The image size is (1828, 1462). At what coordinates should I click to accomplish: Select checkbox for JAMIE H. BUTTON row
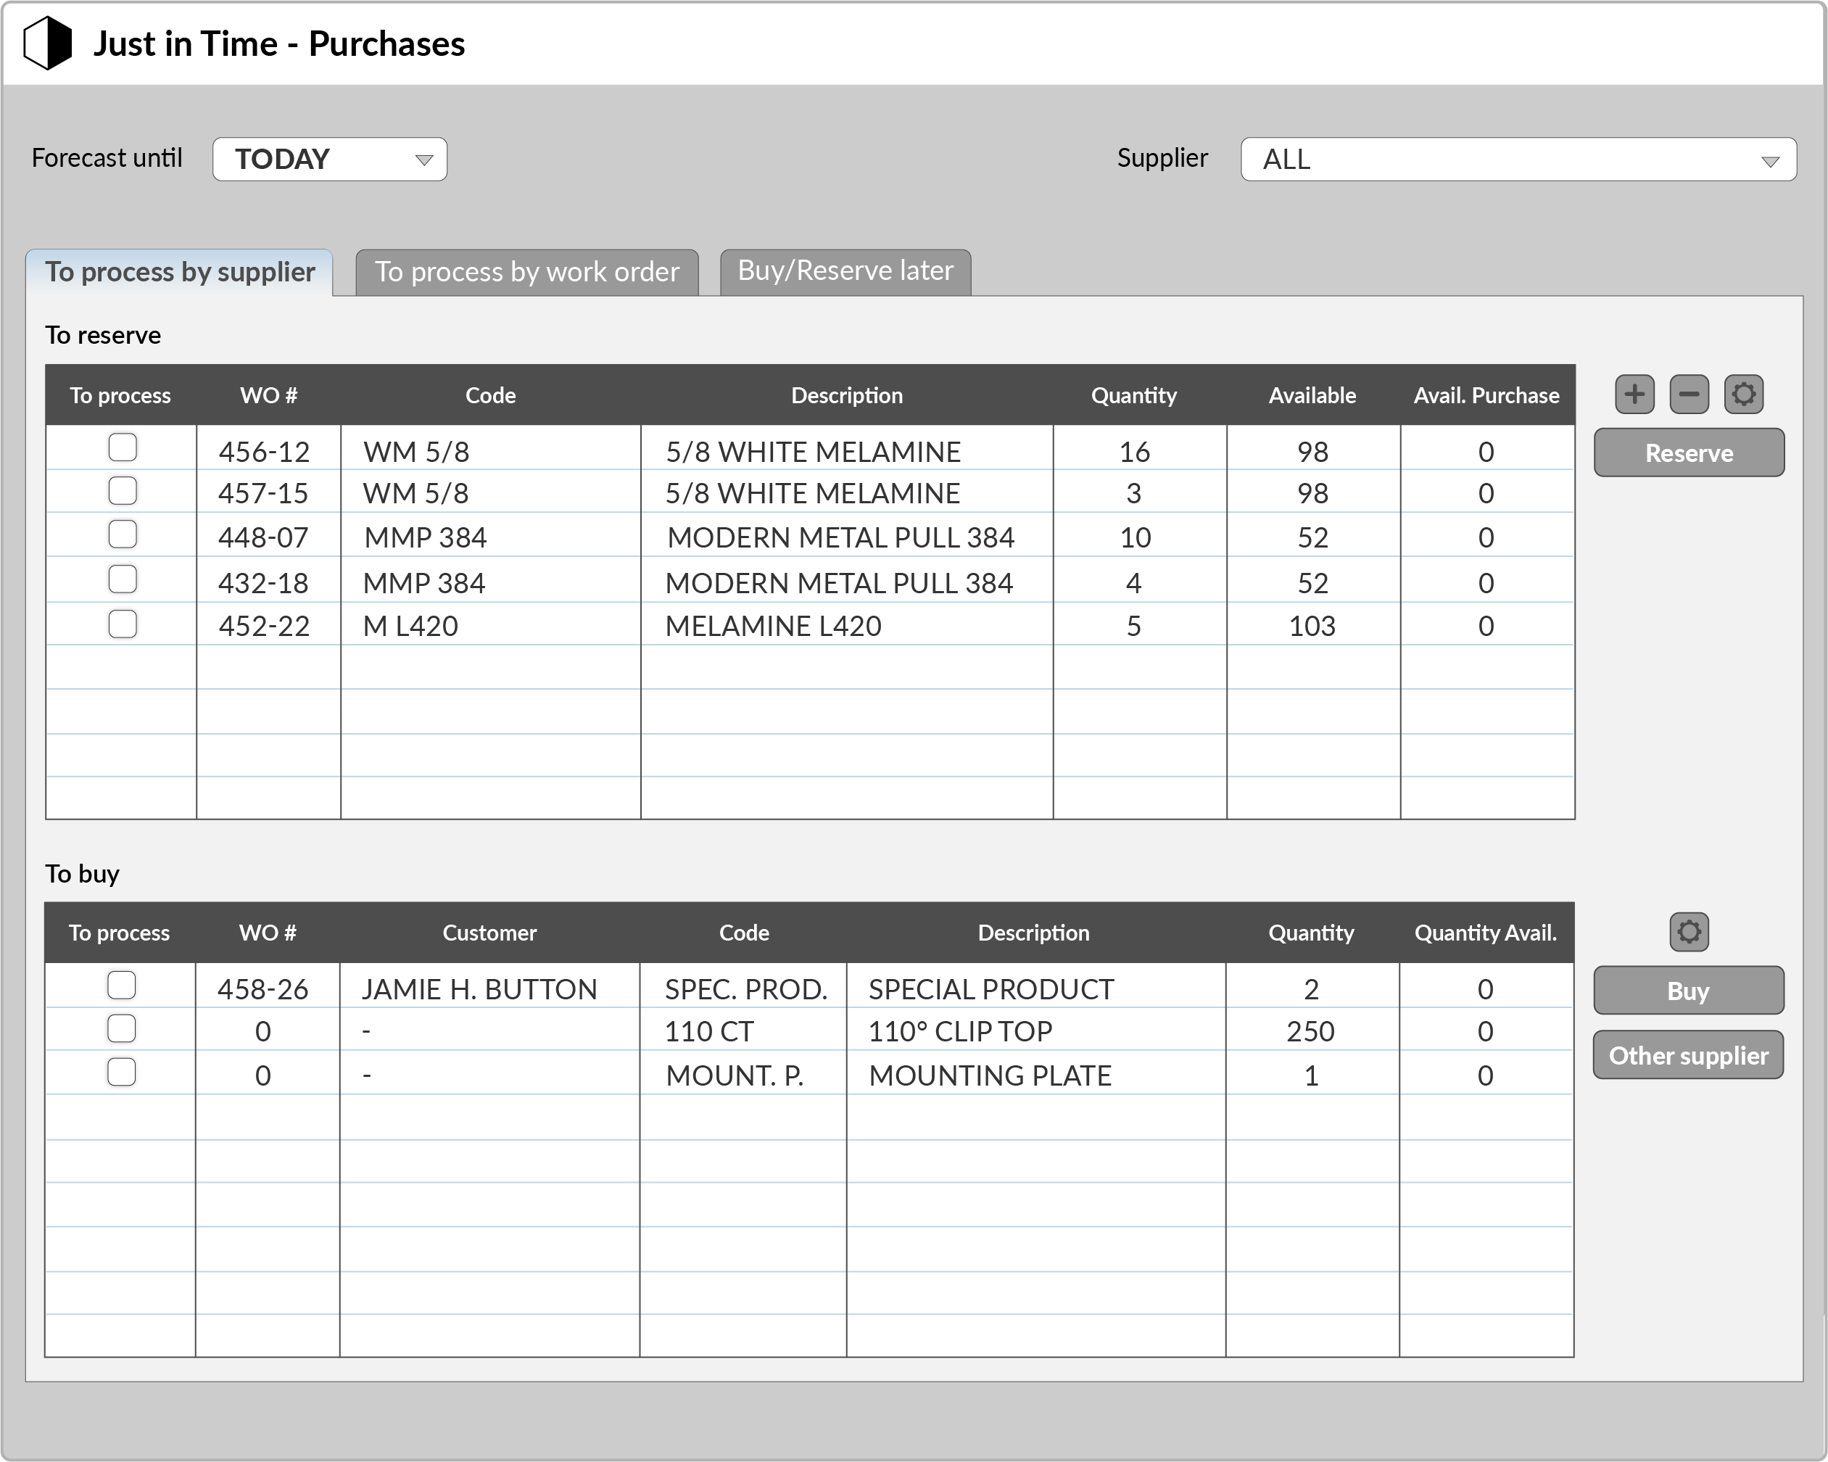point(122,985)
